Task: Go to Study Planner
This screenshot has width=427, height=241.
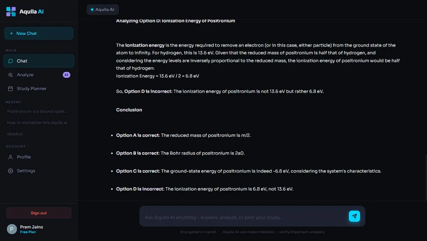Action: (39, 89)
